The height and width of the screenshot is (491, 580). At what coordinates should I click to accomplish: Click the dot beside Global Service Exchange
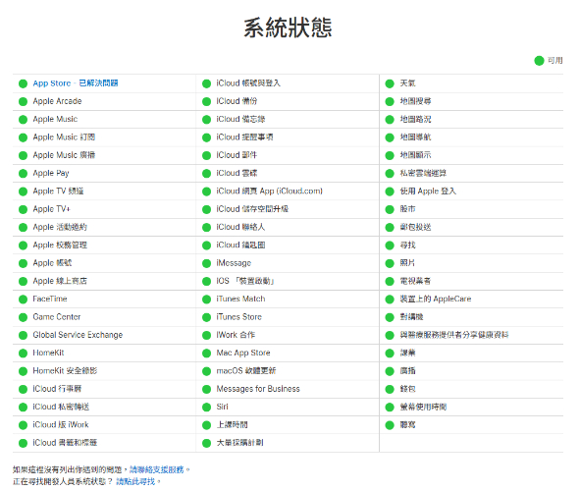(23, 335)
